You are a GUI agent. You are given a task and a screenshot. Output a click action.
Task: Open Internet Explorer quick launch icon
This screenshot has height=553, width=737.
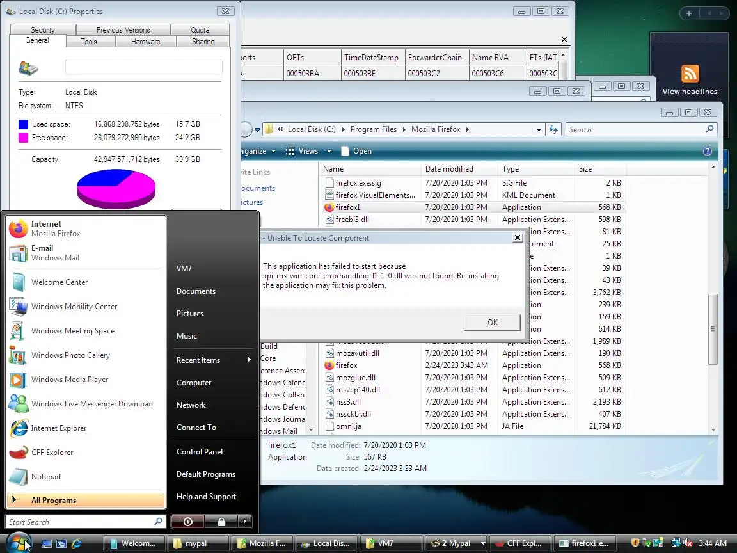point(76,543)
